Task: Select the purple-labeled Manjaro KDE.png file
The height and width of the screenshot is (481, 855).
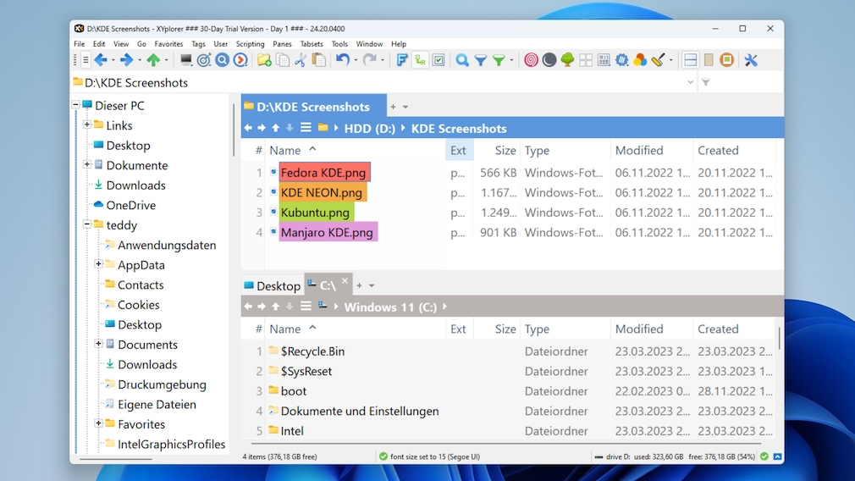Action: (x=328, y=232)
